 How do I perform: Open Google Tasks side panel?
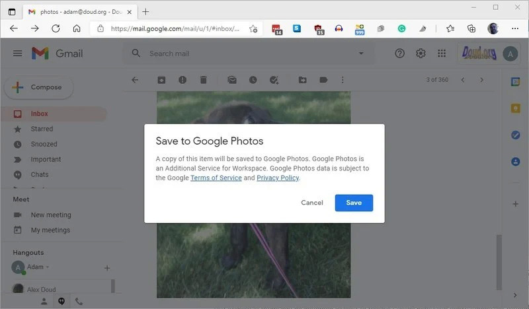click(515, 135)
